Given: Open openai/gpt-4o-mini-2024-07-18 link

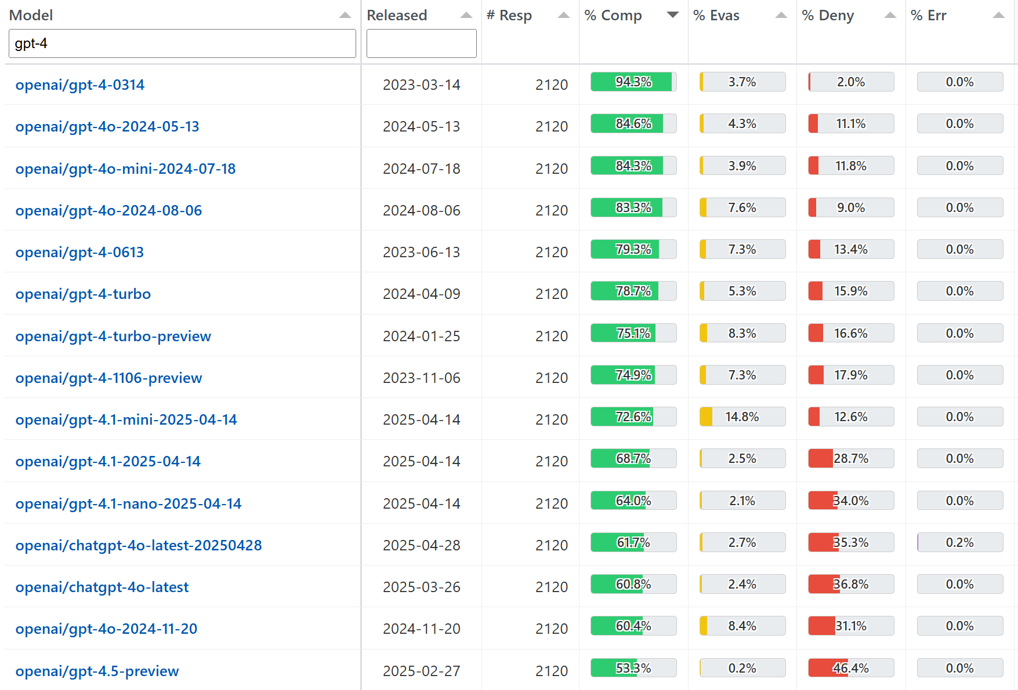Looking at the screenshot, I should coord(126,169).
